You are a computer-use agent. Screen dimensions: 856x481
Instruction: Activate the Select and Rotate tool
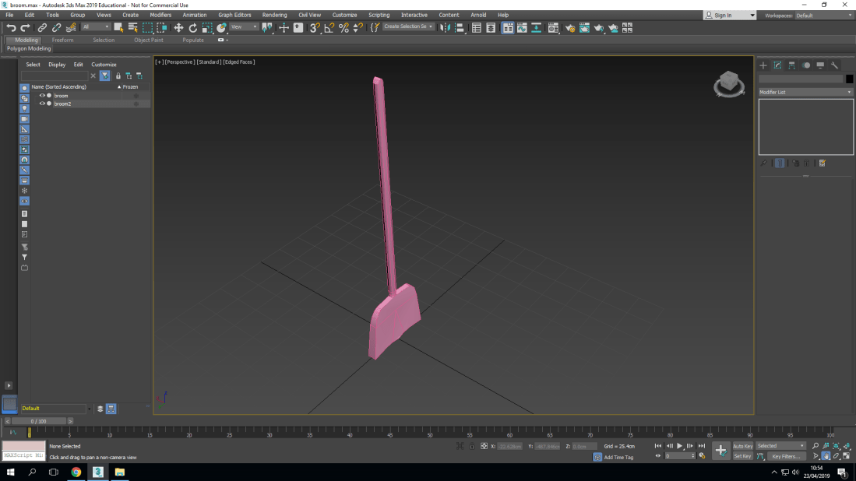tap(192, 27)
